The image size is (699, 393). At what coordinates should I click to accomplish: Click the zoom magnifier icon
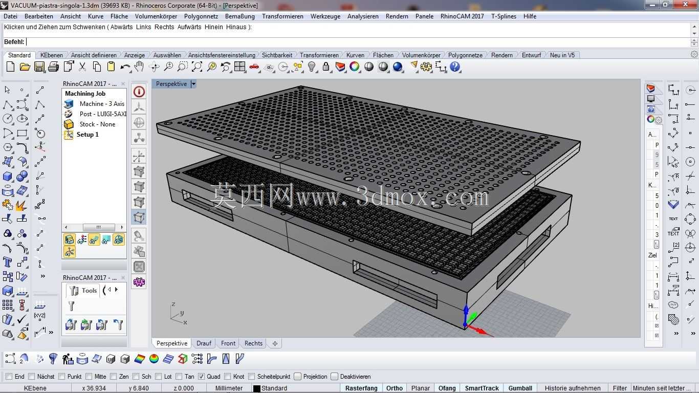168,67
